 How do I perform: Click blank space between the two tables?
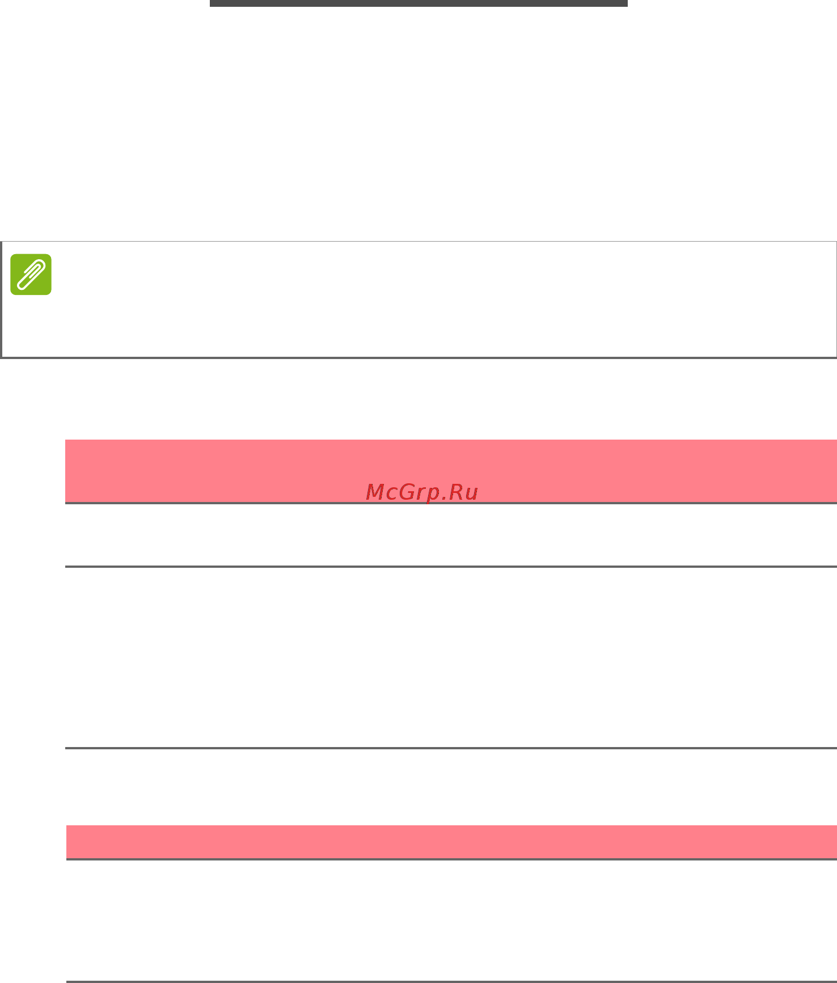pyautogui.click(x=451, y=787)
